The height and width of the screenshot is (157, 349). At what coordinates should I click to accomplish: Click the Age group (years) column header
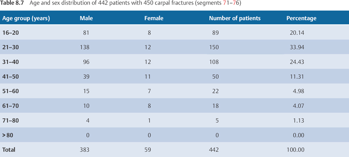coord(26,18)
